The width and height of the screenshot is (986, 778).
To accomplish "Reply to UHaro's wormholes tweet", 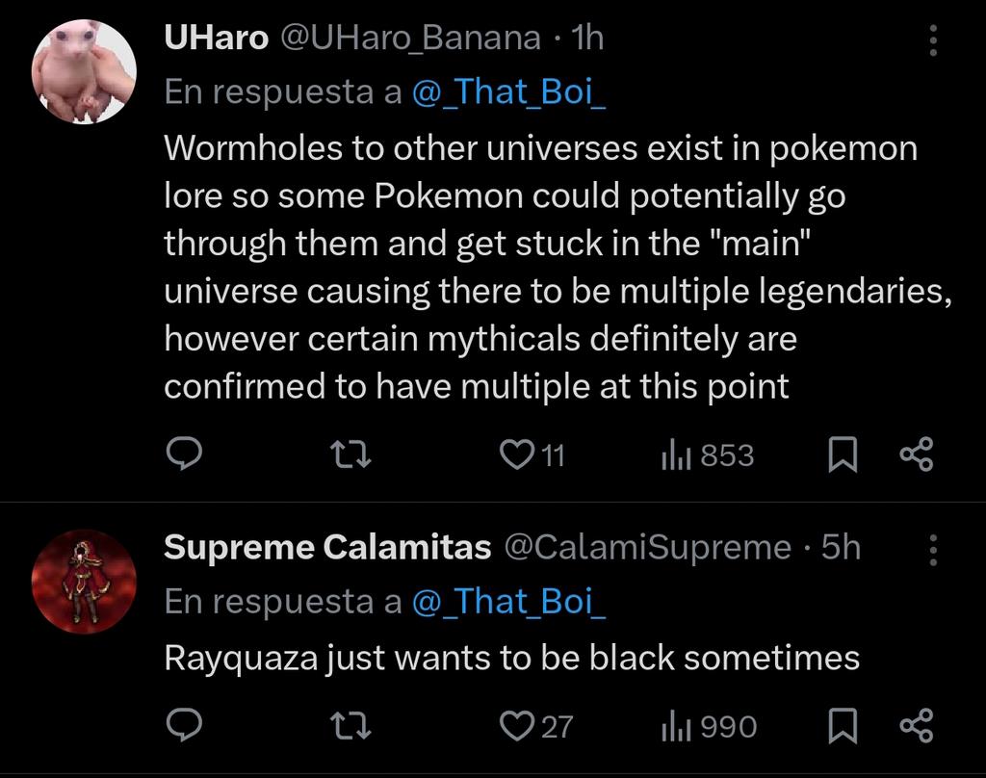I will (184, 454).
